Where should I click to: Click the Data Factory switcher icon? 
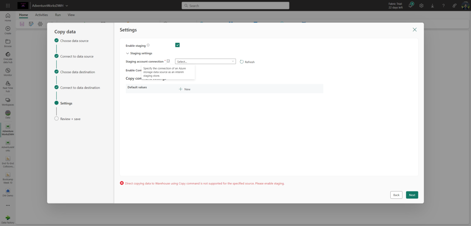click(x=8, y=219)
